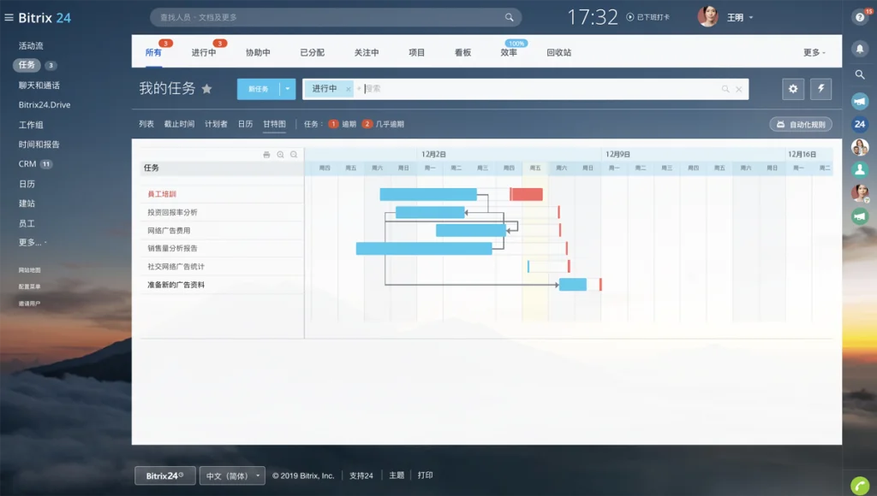
Task: Click the lightning bolt robots button
Action: click(x=820, y=89)
